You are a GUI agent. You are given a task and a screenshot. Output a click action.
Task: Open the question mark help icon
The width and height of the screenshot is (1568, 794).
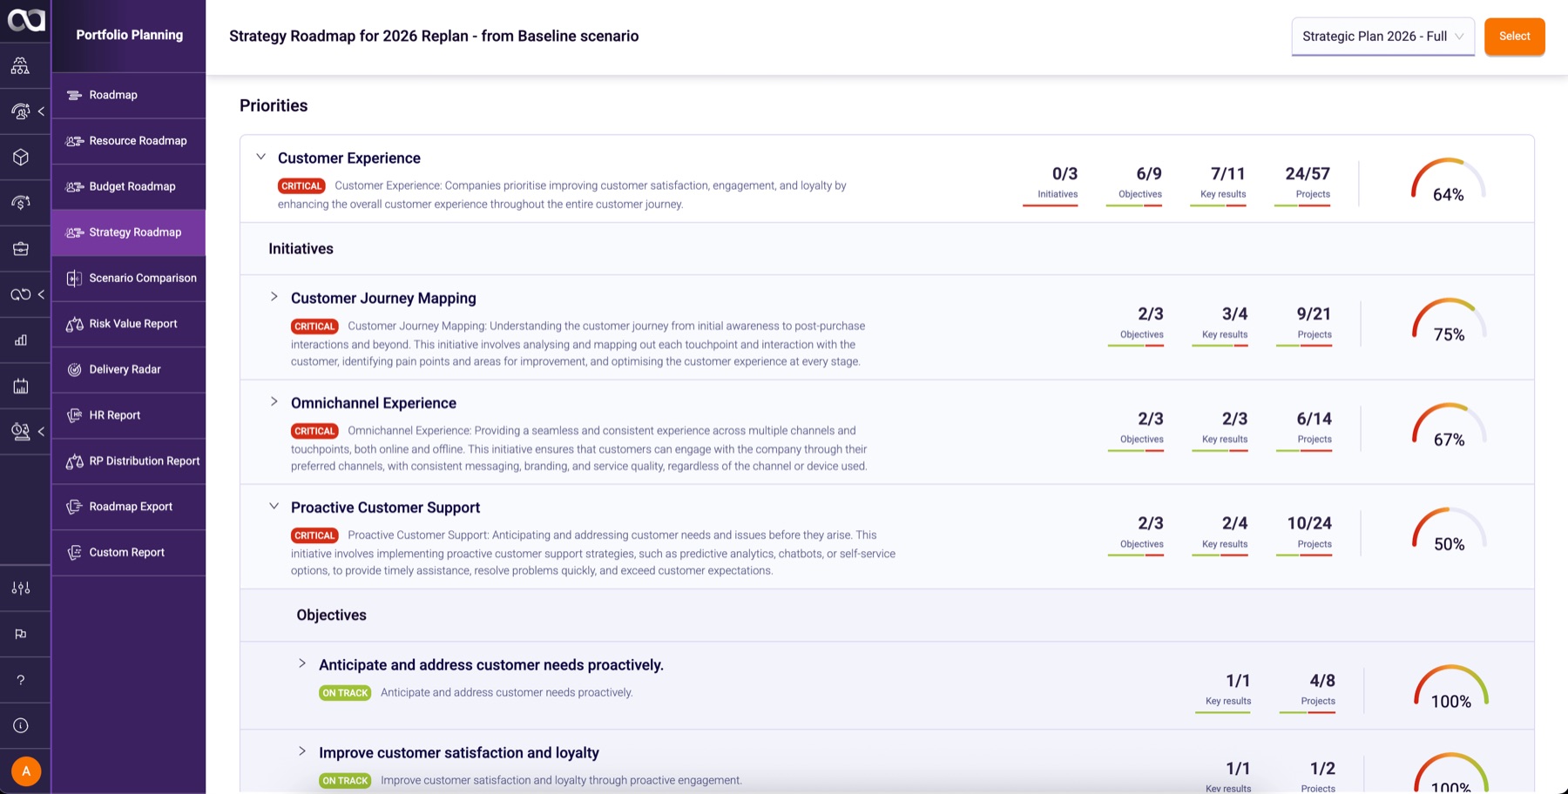(20, 680)
